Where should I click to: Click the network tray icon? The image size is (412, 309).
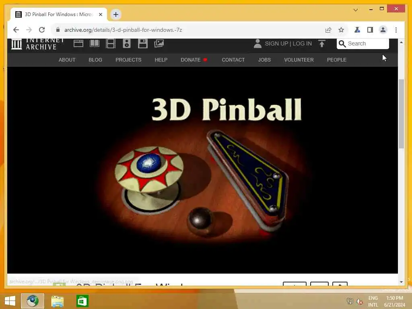point(350,301)
